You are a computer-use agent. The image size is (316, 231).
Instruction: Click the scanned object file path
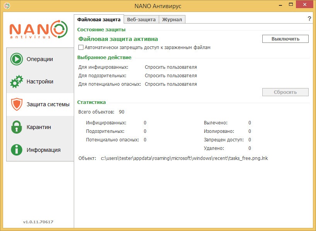[x=184, y=158]
